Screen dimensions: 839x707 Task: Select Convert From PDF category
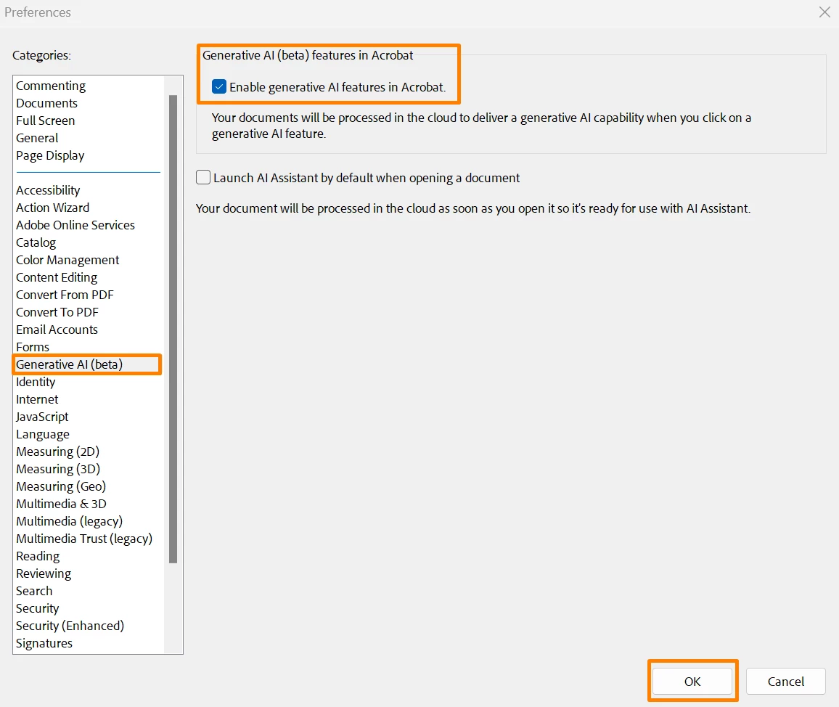tap(65, 295)
